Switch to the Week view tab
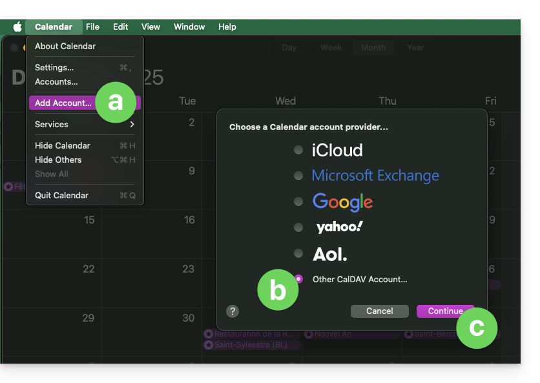Screen dimensions: 540x383 tap(331, 47)
